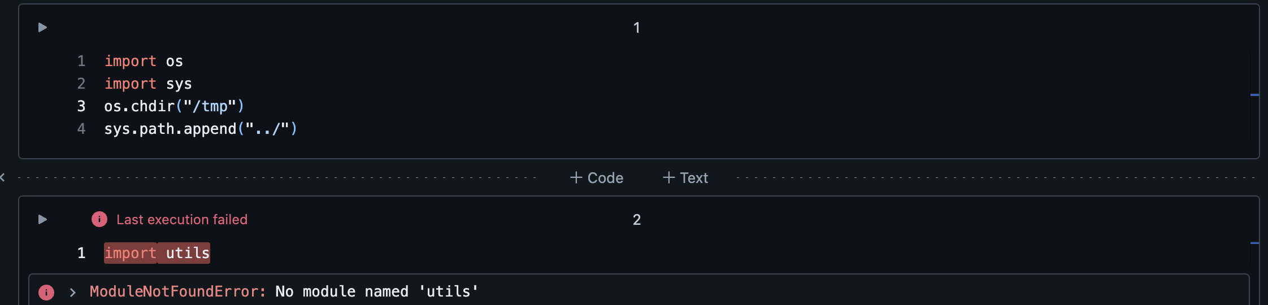Image resolution: width=1268 pixels, height=305 pixels.
Task: Place cursor on the "import sys" line
Action: (x=148, y=84)
